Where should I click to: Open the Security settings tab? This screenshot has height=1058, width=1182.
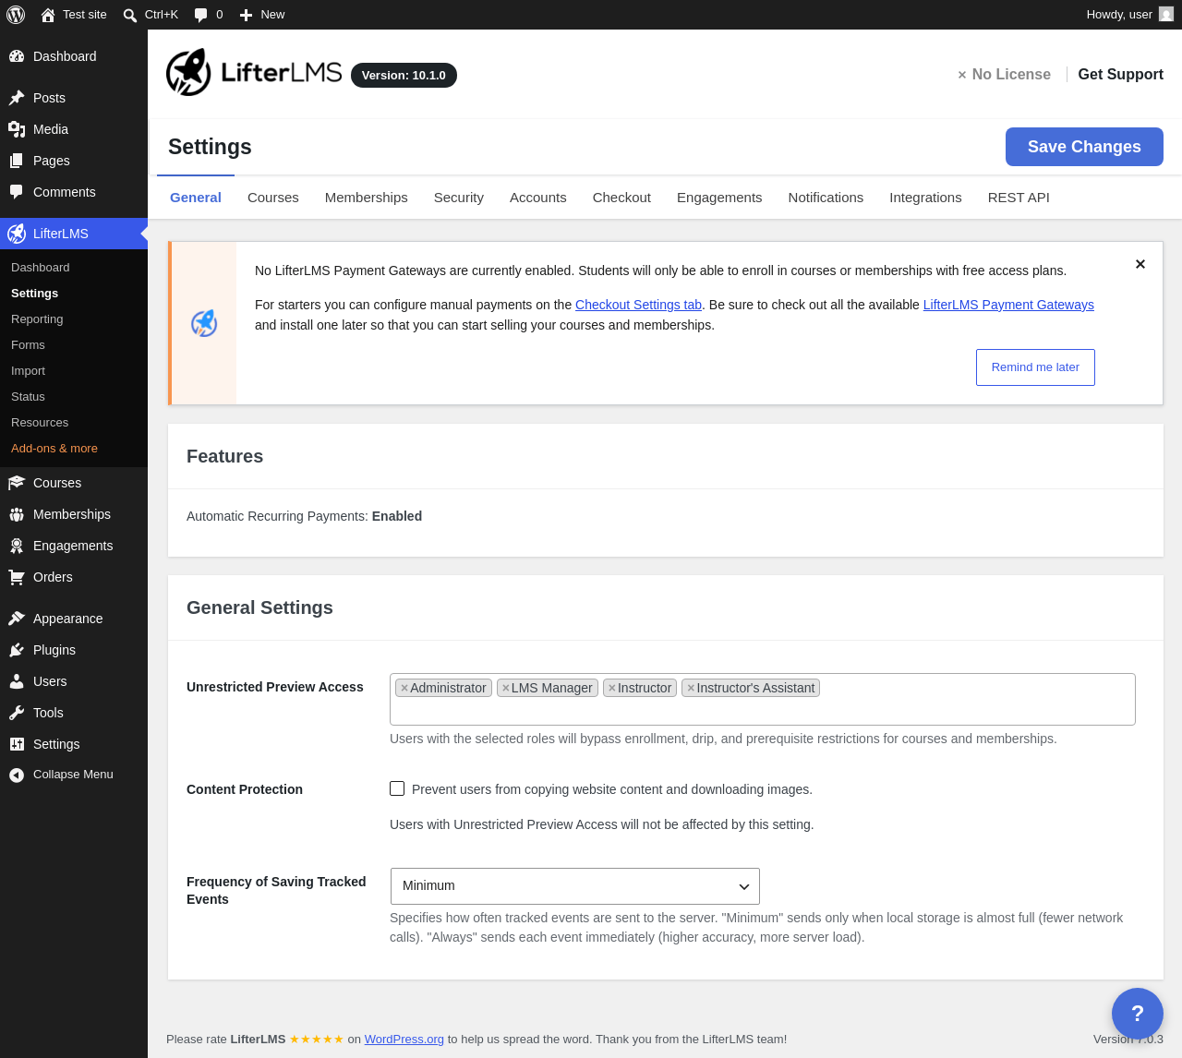point(459,198)
